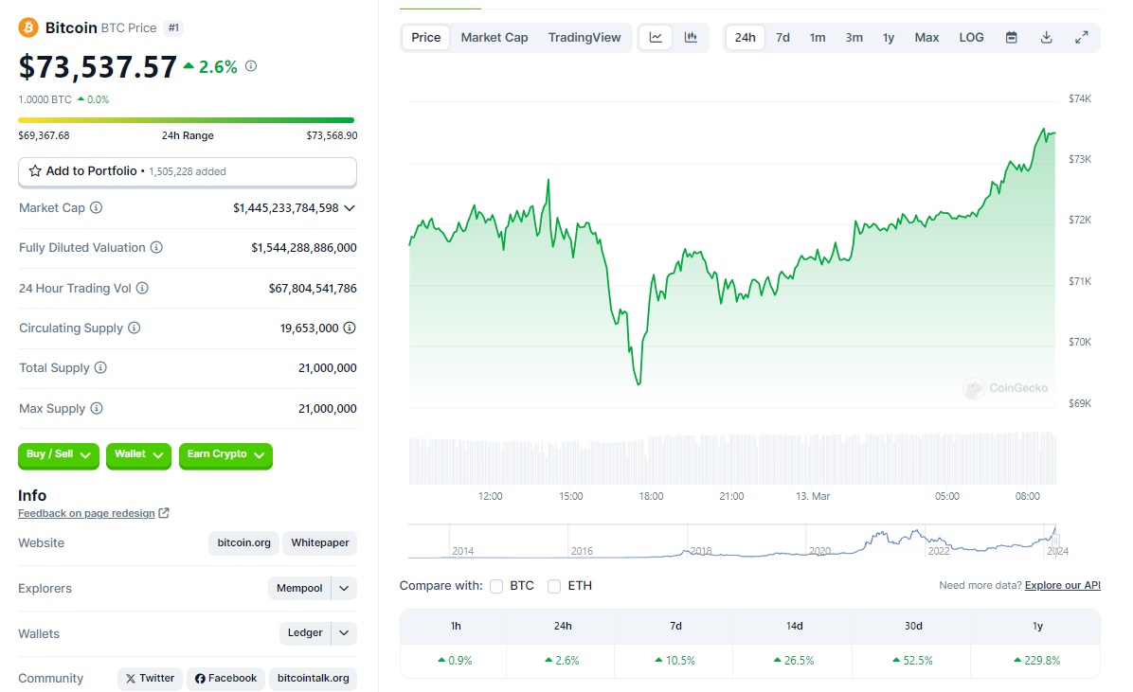
Task: Show Market Cap info tooltip icon
Action: tap(96, 207)
